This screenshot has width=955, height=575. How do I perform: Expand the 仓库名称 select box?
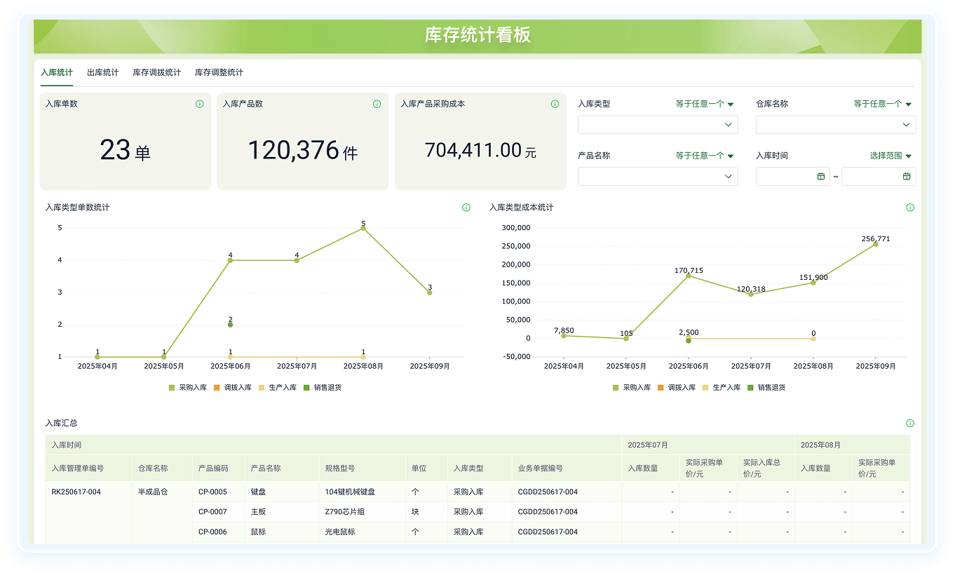[x=836, y=125]
